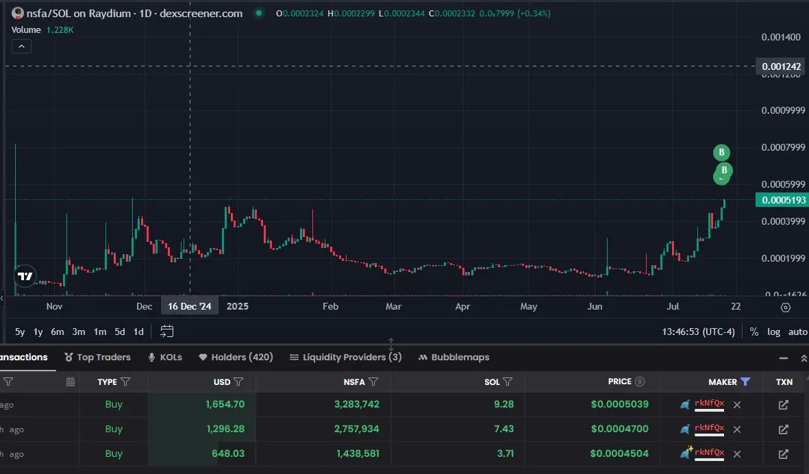Toggle log scale mode
The width and height of the screenshot is (809, 474).
[x=773, y=332]
